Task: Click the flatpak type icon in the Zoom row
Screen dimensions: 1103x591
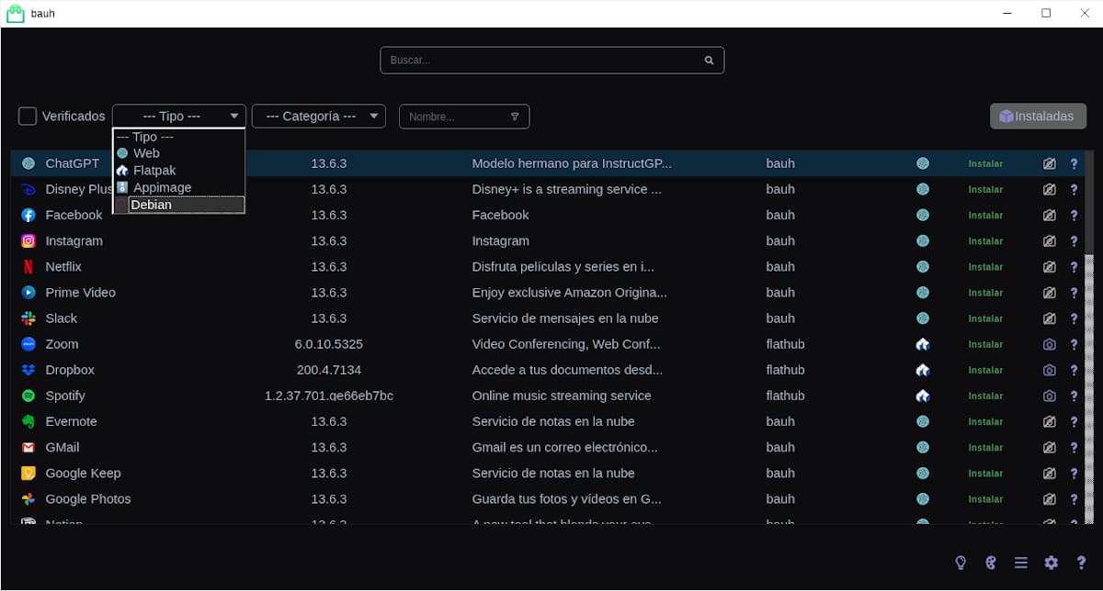Action: (923, 344)
